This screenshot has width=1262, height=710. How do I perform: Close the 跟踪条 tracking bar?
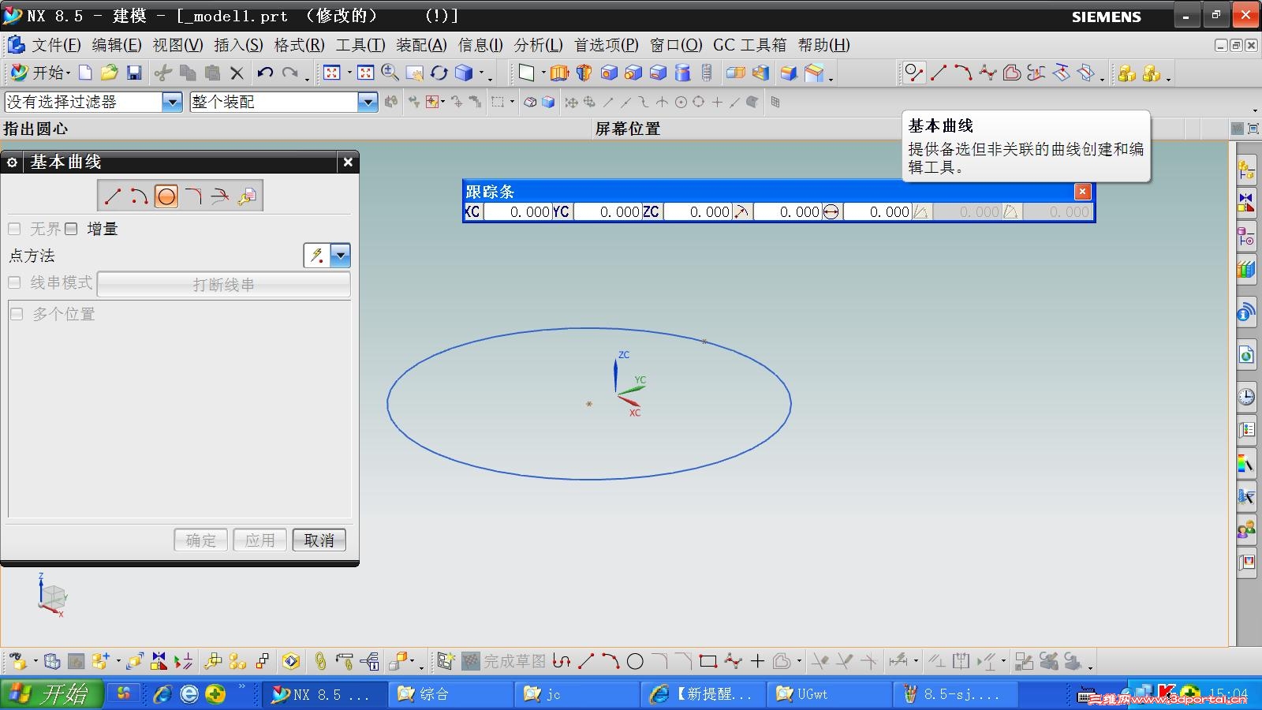1083,192
